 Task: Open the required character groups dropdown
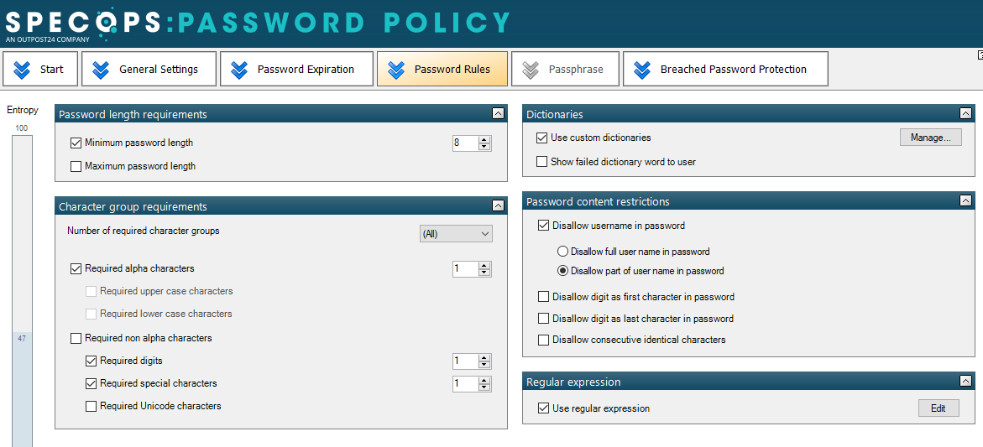pyautogui.click(x=456, y=233)
